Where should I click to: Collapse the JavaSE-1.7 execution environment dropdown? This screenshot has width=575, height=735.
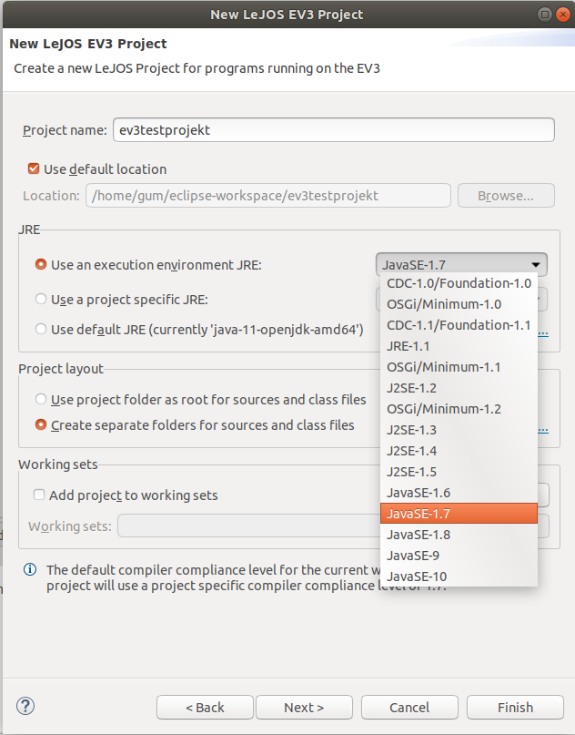[461, 265]
